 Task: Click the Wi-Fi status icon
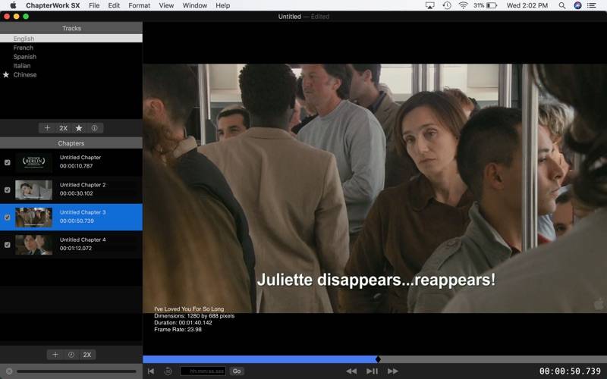(x=463, y=5)
